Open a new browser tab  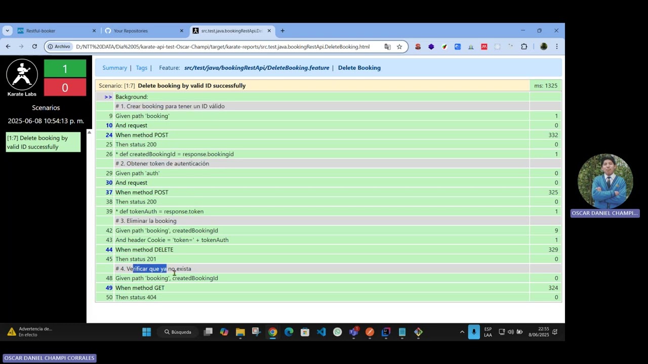pos(282,31)
